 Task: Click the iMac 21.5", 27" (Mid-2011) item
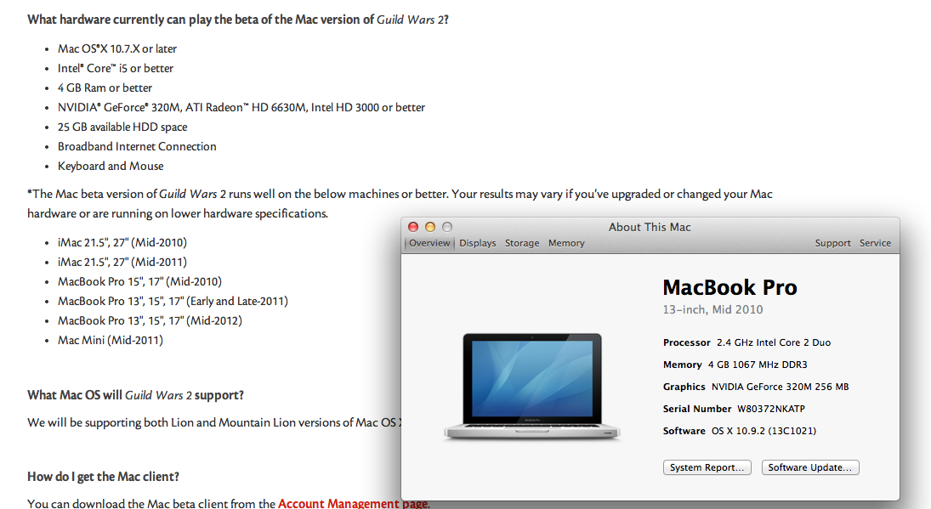[x=122, y=263]
